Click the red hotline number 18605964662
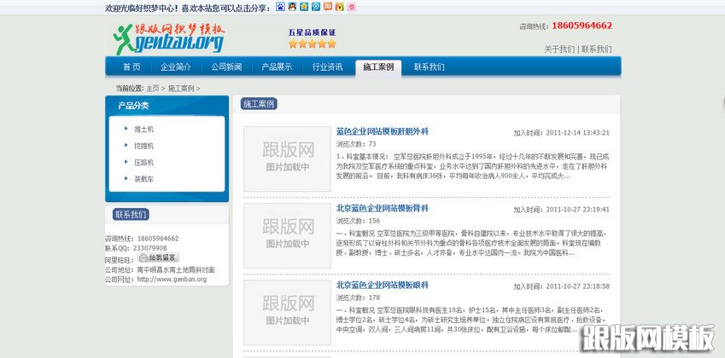The width and height of the screenshot is (725, 358). pyautogui.click(x=582, y=26)
